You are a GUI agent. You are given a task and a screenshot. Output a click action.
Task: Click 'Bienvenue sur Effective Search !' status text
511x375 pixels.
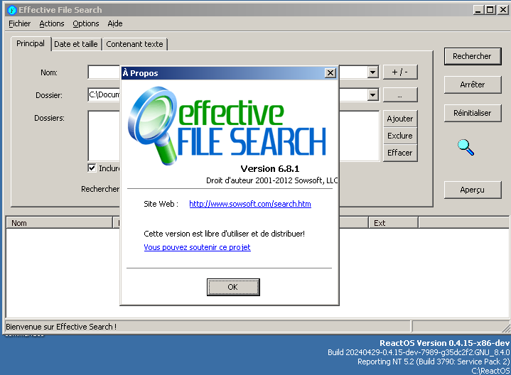pyautogui.click(x=61, y=327)
